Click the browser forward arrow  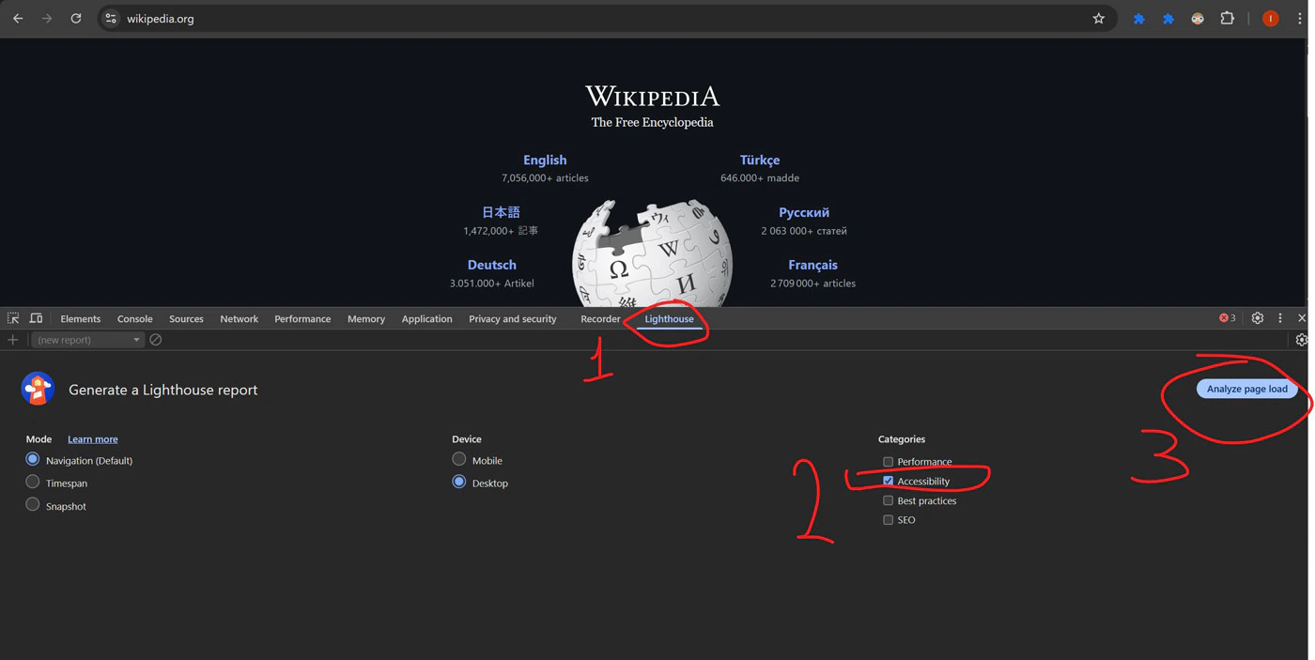[x=47, y=18]
